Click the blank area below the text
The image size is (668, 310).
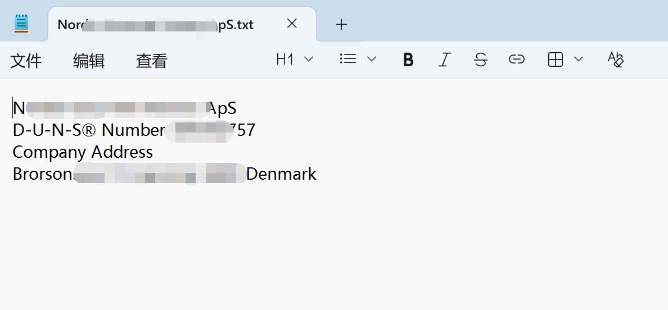334,247
